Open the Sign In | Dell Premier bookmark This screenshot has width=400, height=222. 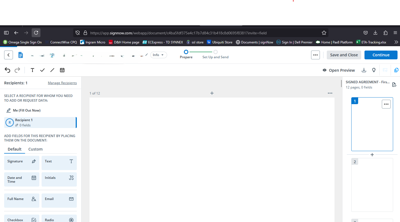295,42
